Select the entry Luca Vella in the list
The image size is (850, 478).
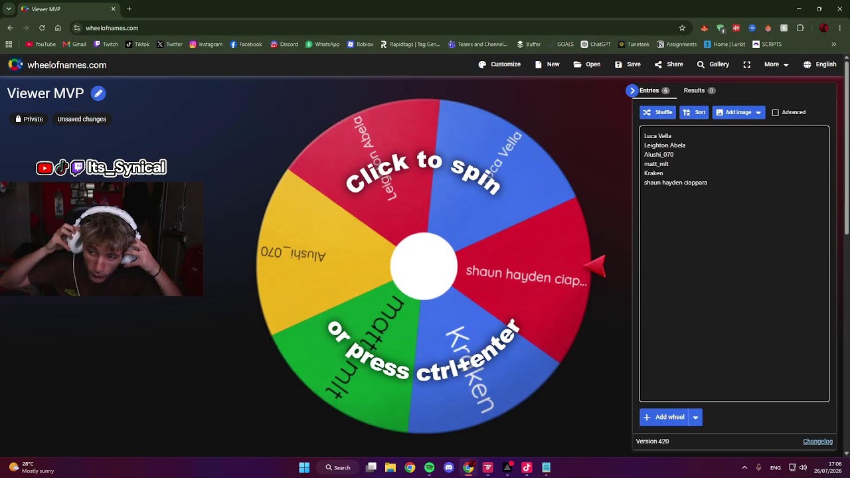tap(657, 136)
